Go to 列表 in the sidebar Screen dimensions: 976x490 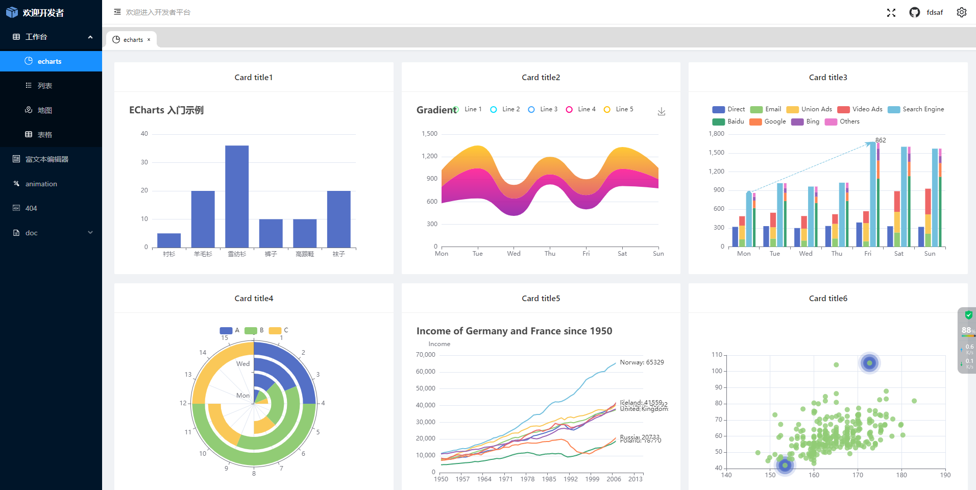pos(51,86)
